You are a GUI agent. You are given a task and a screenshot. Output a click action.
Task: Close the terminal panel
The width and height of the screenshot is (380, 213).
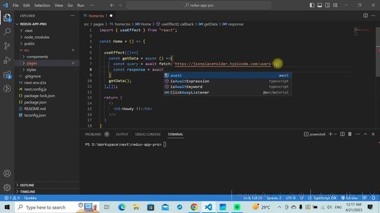tap(373, 134)
